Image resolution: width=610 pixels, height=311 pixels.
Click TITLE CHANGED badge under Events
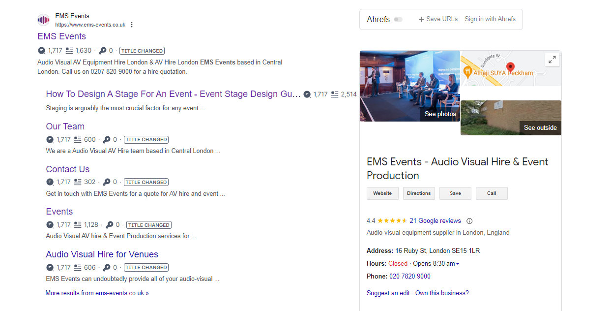point(149,225)
